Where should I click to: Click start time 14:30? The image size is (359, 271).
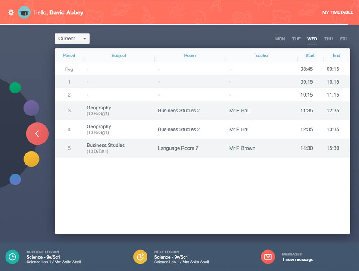pyautogui.click(x=307, y=148)
